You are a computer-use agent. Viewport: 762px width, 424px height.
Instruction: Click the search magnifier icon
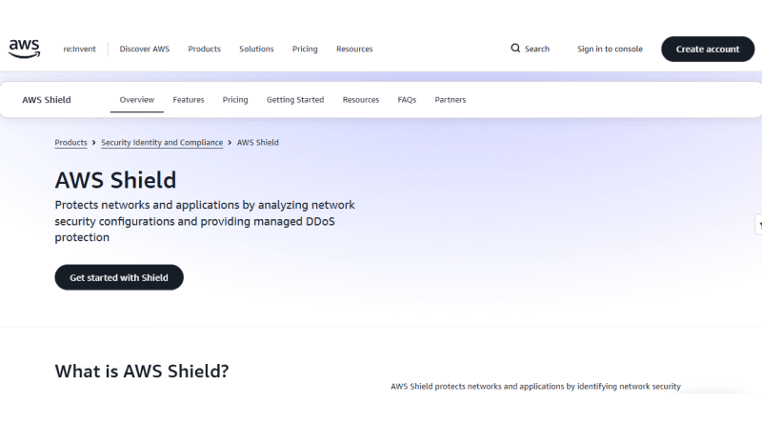pos(515,49)
